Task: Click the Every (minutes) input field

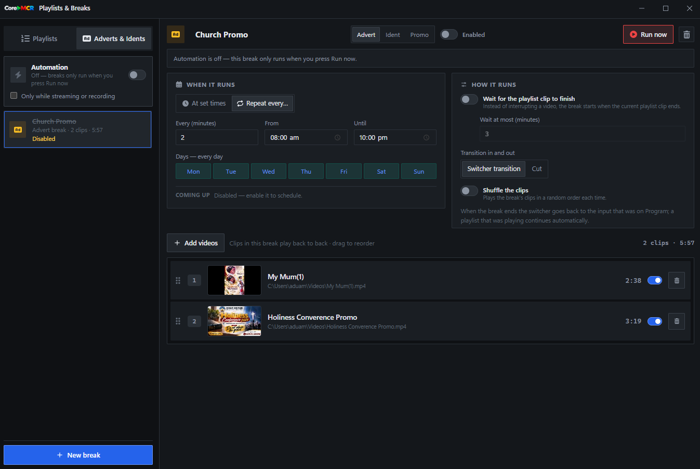Action: [x=217, y=137]
